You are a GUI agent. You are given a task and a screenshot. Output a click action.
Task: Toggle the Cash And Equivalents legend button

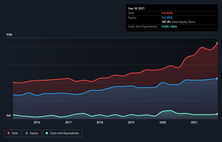62,133
